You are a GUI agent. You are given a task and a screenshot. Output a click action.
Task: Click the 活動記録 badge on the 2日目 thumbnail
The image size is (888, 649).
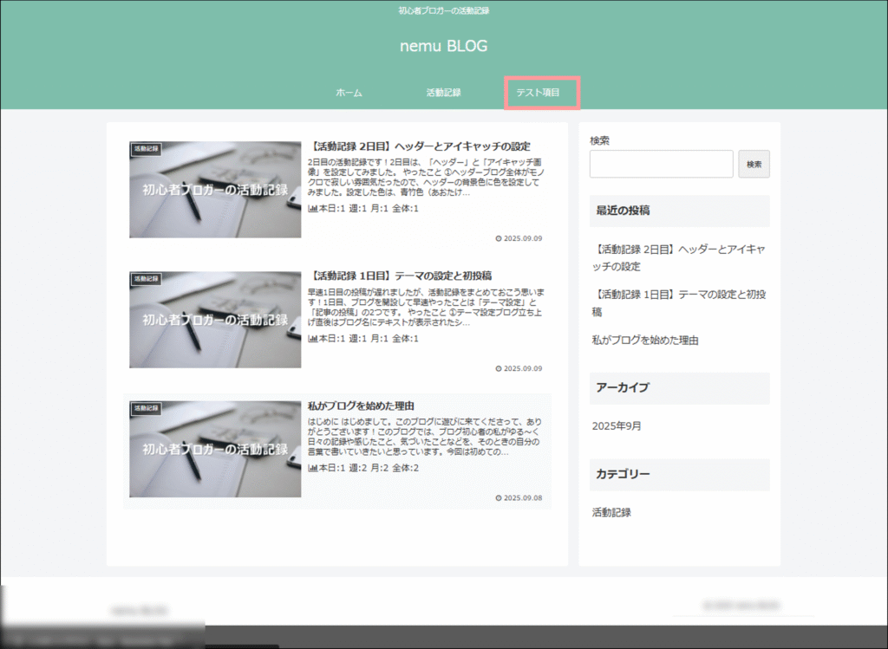click(146, 149)
